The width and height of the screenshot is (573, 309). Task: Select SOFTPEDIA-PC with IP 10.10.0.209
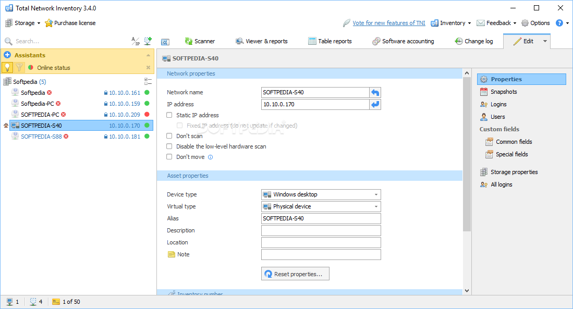tap(40, 115)
